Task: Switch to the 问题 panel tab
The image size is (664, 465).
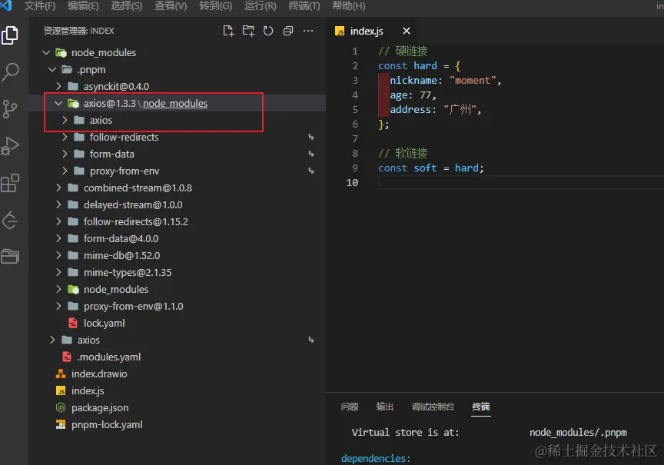Action: (x=350, y=407)
